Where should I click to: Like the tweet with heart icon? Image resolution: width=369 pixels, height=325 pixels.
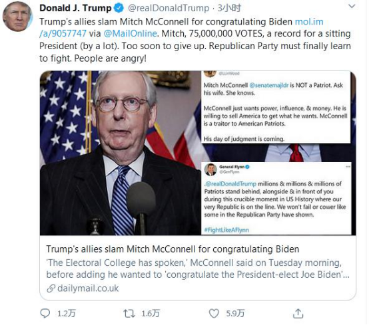pyautogui.click(x=214, y=313)
